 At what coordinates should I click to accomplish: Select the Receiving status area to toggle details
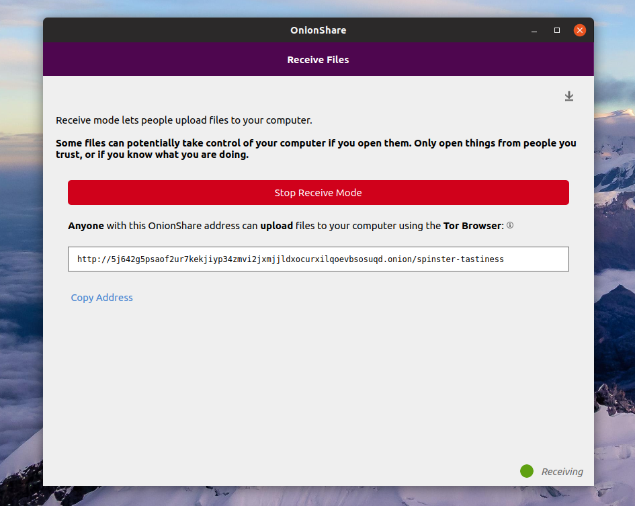(551, 471)
